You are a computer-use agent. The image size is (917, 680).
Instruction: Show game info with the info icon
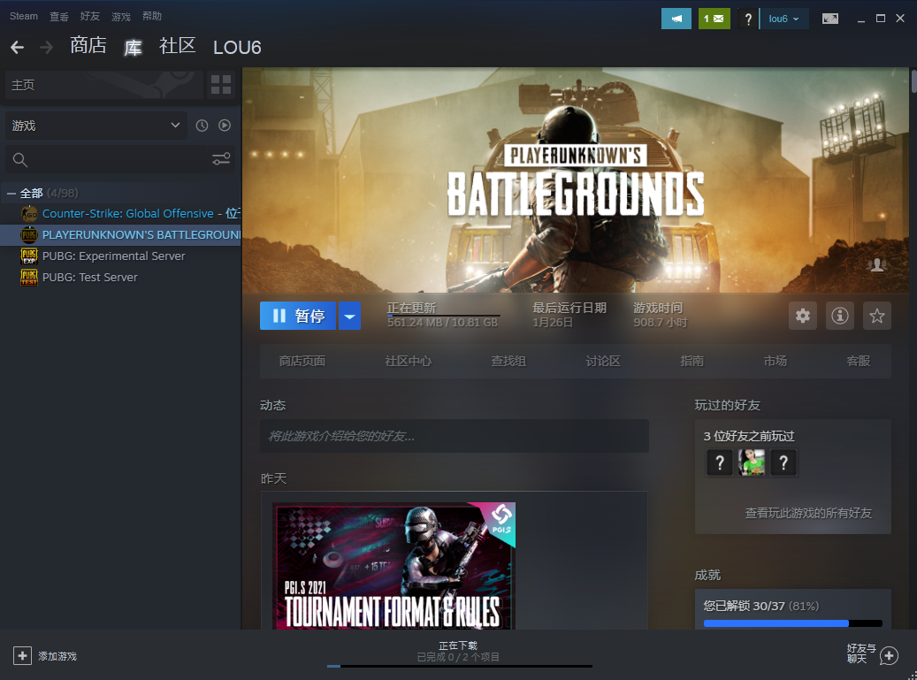839,316
